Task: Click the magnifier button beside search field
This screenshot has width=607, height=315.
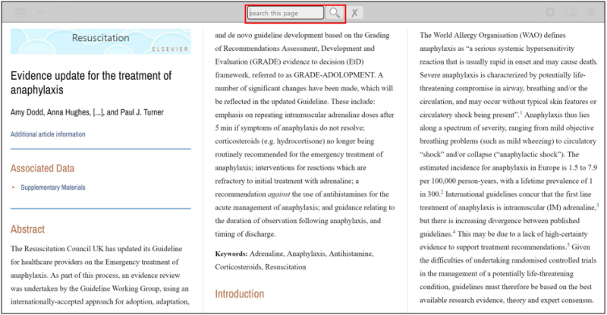Action: coord(335,13)
